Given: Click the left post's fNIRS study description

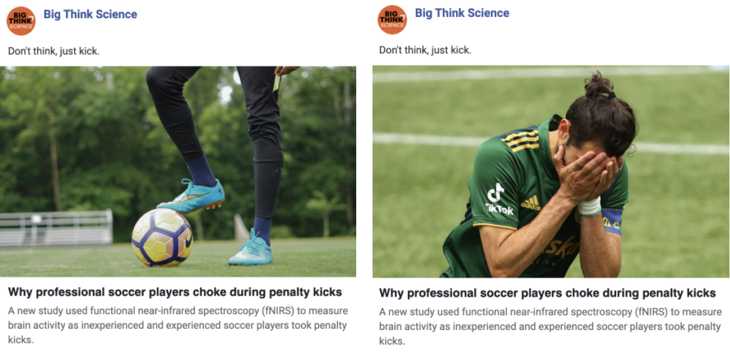Looking at the screenshot, I should (177, 325).
